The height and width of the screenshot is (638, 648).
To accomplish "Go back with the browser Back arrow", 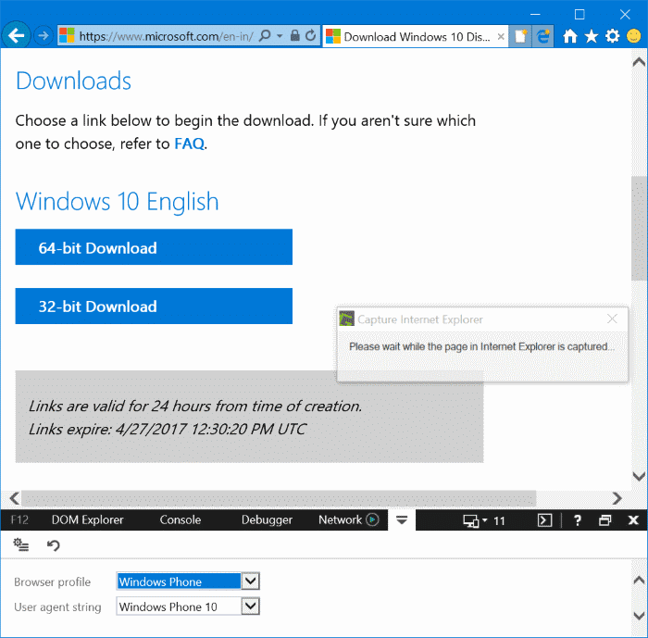I will coord(16,35).
